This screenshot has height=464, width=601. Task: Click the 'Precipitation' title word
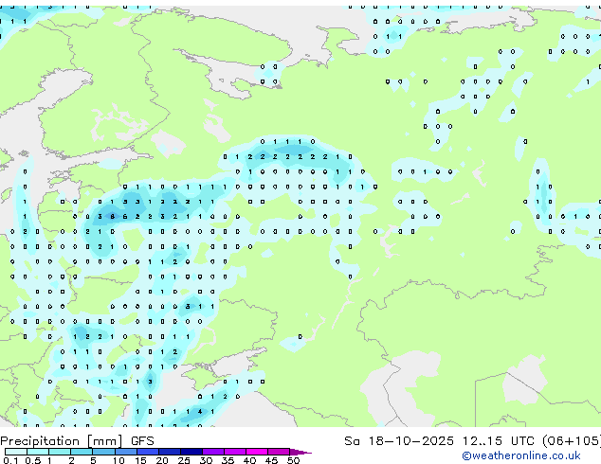[x=40, y=441]
